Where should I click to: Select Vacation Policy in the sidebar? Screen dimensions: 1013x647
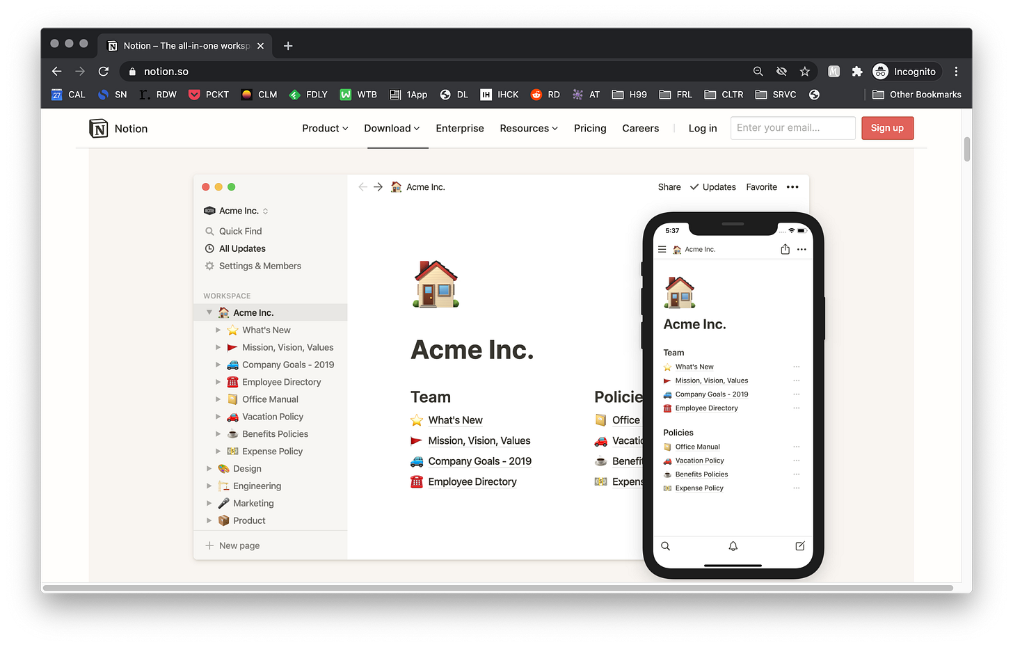pyautogui.click(x=272, y=417)
